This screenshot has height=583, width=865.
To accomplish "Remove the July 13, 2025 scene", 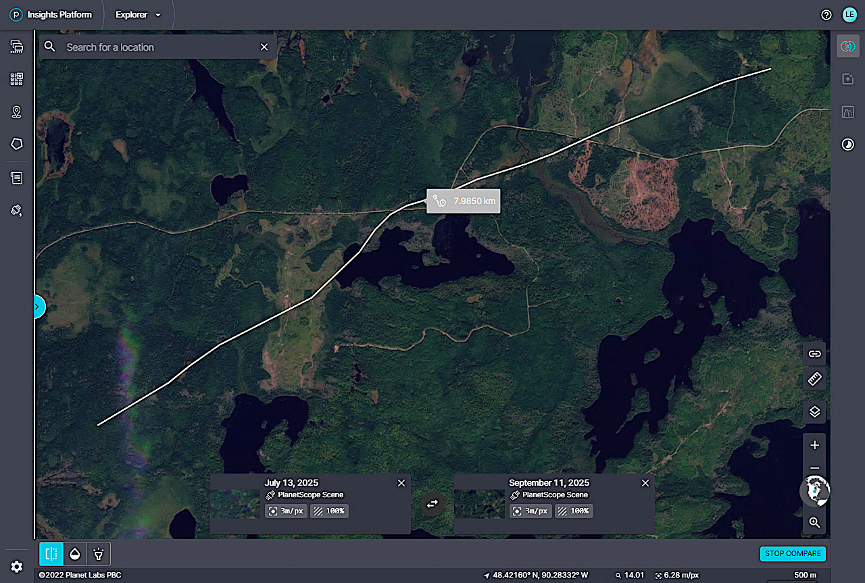I will coord(401,483).
